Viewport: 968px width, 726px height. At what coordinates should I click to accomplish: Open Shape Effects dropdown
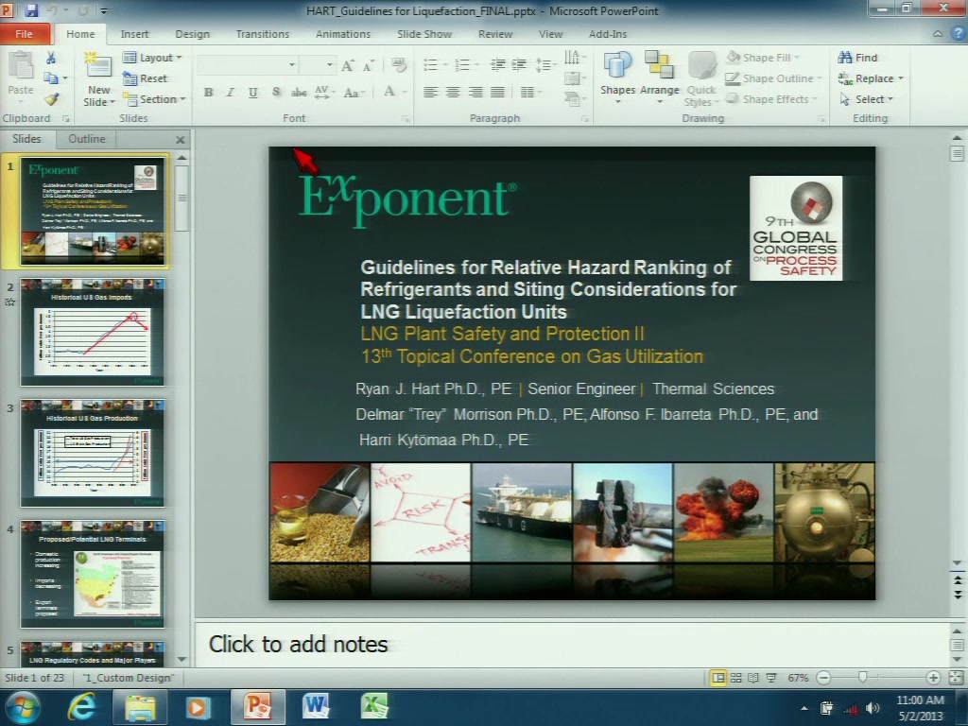coord(771,98)
